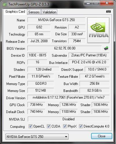Image resolution: width=116 pixels, height=144 pixels.
Task: Click the Name field showing GeForce GTS 250
Action: tap(56, 20)
